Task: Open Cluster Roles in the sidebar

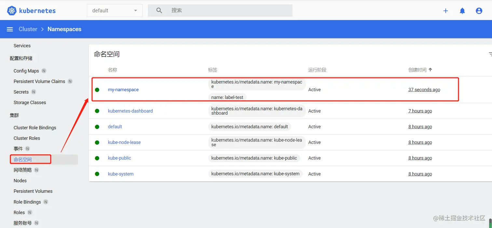Action: pyautogui.click(x=27, y=138)
